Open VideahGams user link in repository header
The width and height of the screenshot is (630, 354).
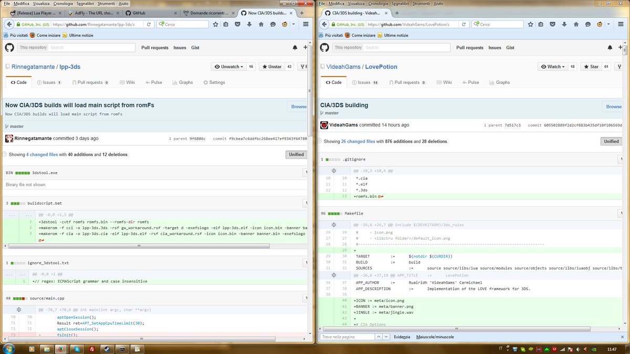[x=343, y=67]
